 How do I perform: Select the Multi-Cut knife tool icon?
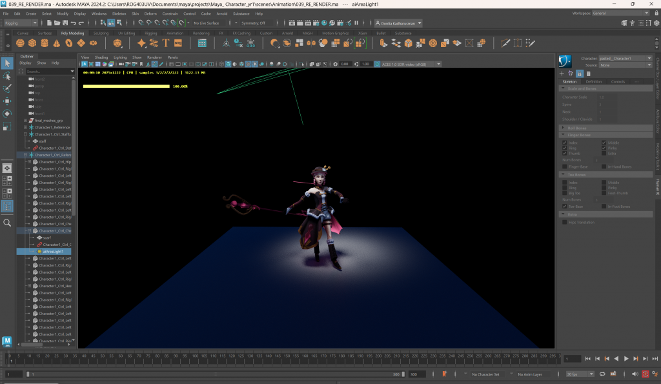click(505, 43)
